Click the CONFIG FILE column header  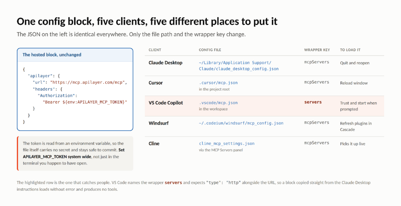[x=210, y=50]
